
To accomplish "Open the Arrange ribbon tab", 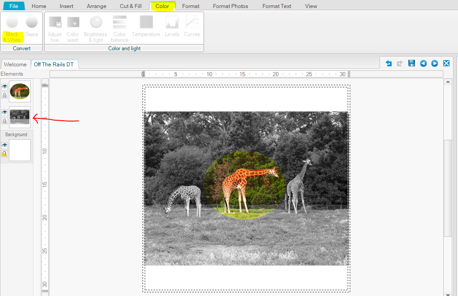I will click(96, 6).
